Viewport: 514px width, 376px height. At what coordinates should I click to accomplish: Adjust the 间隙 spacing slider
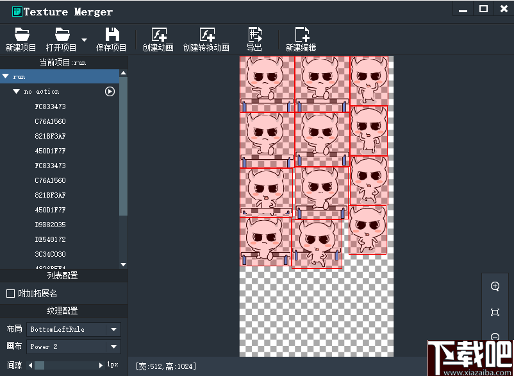coord(40,363)
